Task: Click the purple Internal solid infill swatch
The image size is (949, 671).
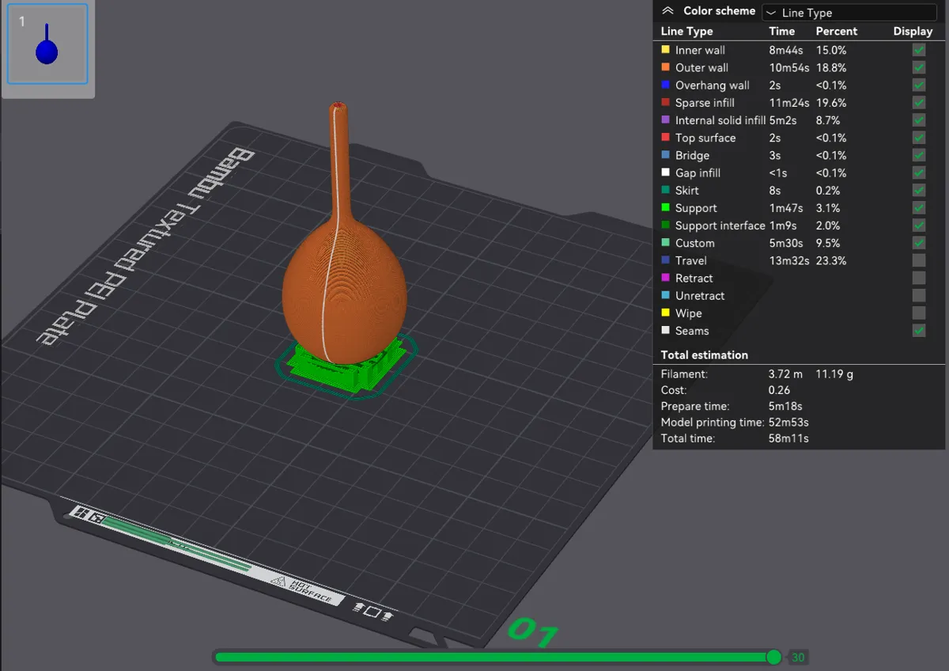Action: [665, 120]
